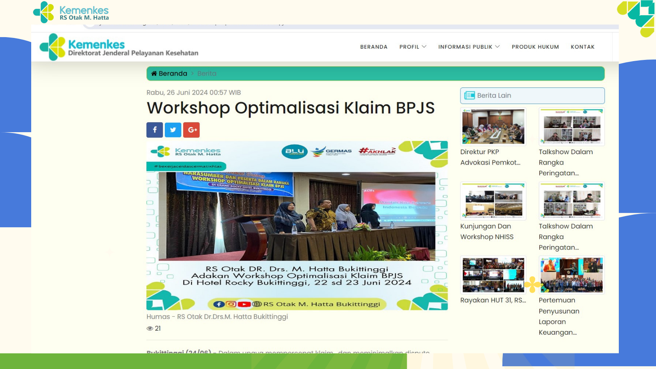656x369 pixels.
Task: Click the home icon in breadcrumb
Action: pos(154,73)
